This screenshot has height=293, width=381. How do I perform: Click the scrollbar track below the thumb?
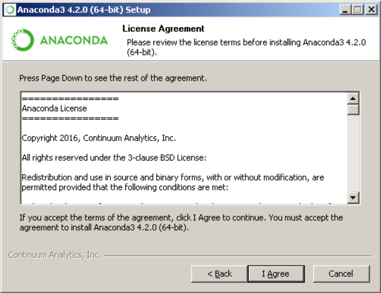point(353,155)
